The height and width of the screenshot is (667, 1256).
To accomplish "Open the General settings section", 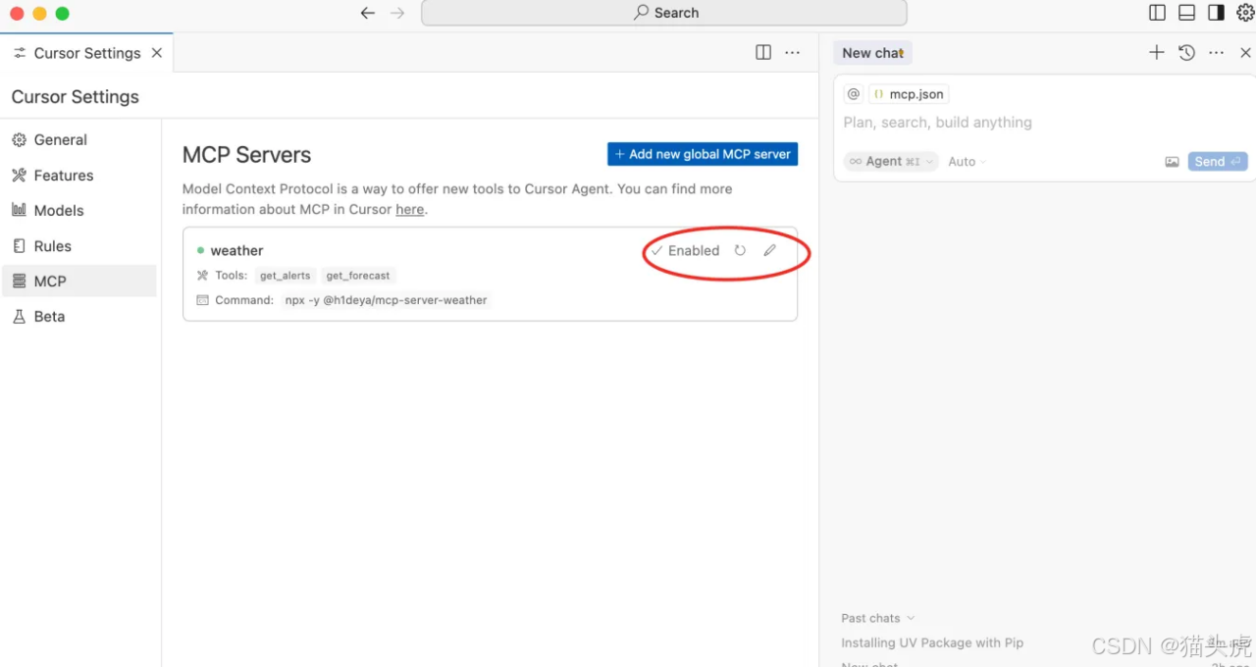I will 78,140.
